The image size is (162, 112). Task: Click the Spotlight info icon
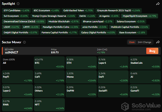coord(18,4)
